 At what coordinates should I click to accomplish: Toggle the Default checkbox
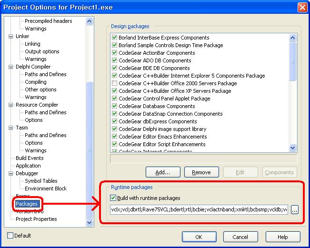(x=10, y=236)
